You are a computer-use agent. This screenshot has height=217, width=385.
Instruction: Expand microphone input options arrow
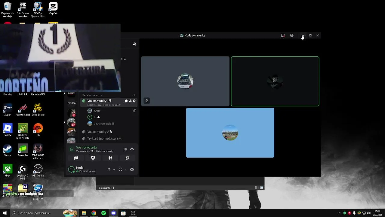click(114, 169)
